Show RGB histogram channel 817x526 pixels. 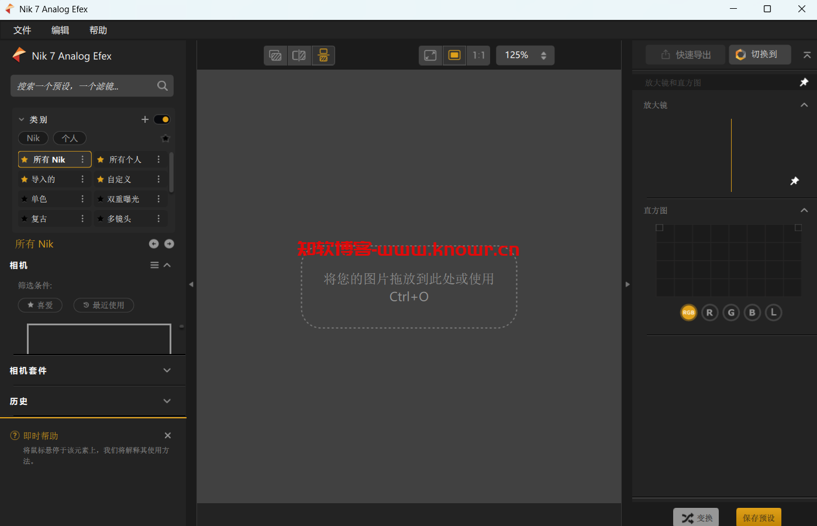(x=689, y=312)
